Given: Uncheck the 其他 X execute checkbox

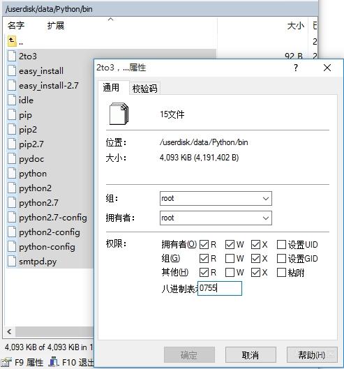Looking at the screenshot, I should (x=255, y=273).
